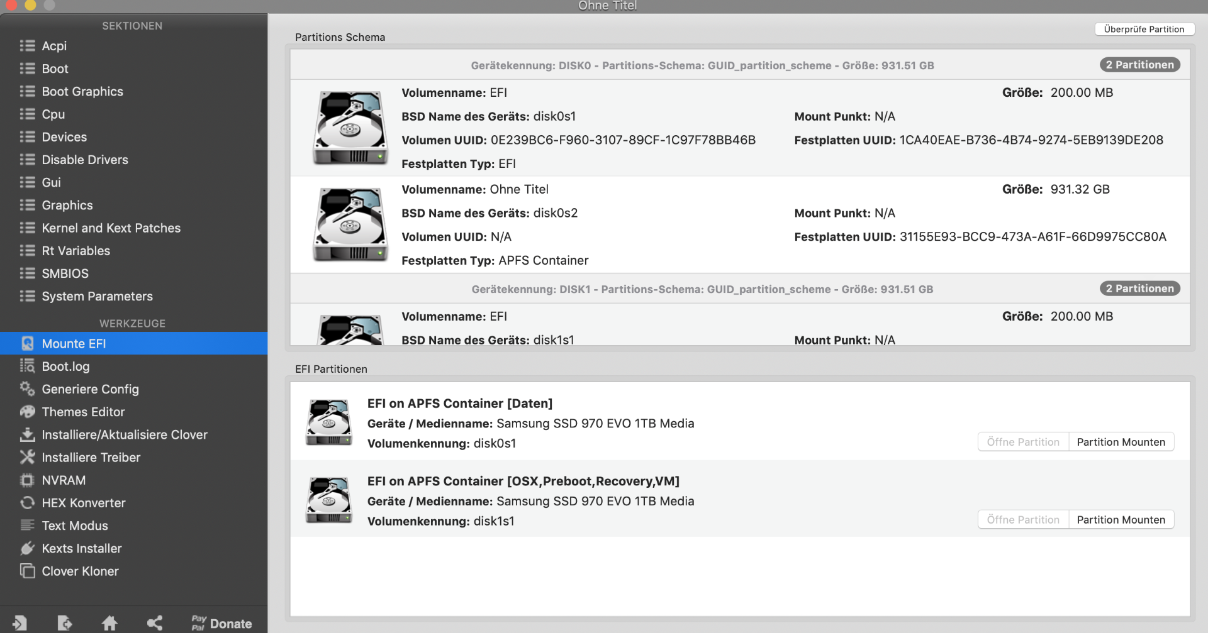Click the Partitions Schema heading
The image size is (1208, 633).
pyautogui.click(x=340, y=37)
